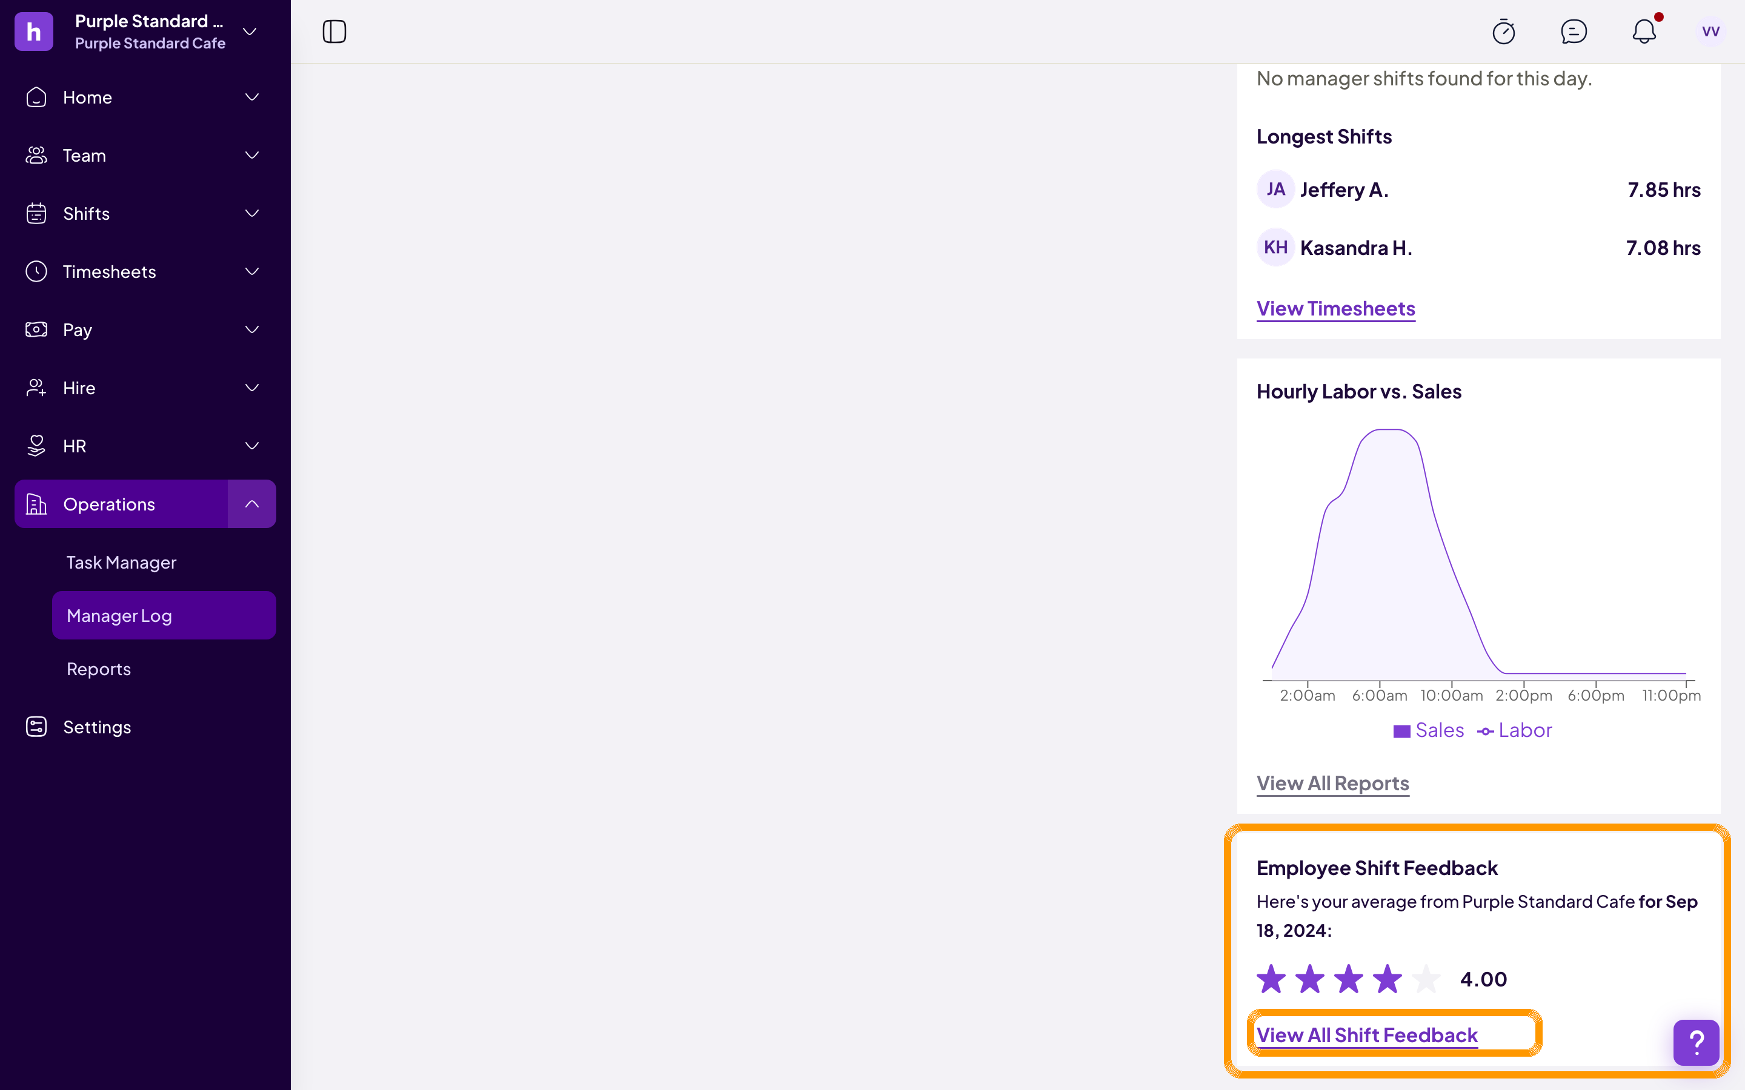Go to Settings in the sidebar
The width and height of the screenshot is (1745, 1090).
(98, 727)
